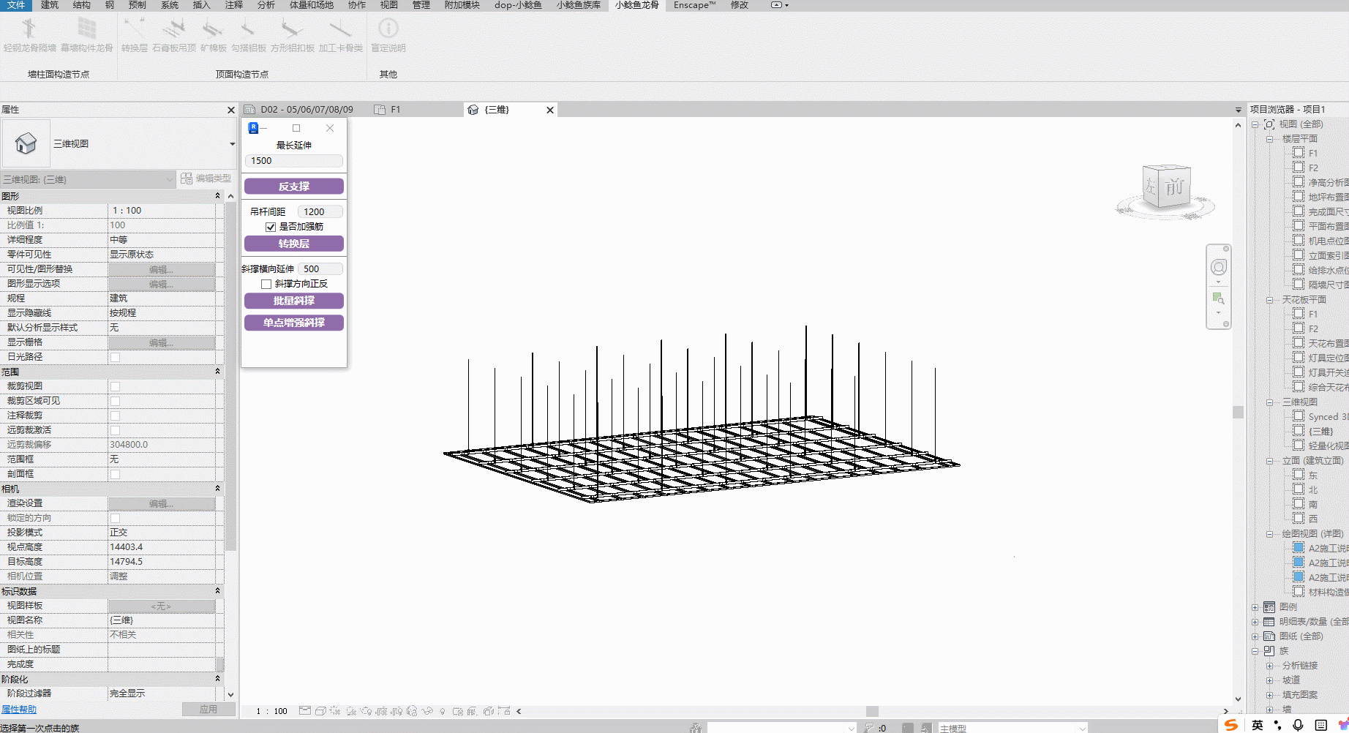The height and width of the screenshot is (733, 1349).
Task: Open the 三维视图 type selector dropdown
Action: 232,144
